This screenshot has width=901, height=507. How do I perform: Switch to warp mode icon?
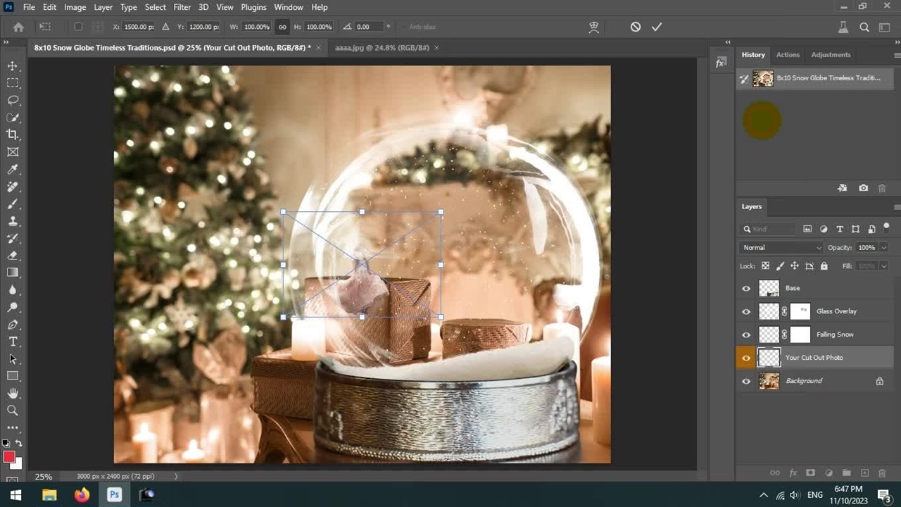594,27
